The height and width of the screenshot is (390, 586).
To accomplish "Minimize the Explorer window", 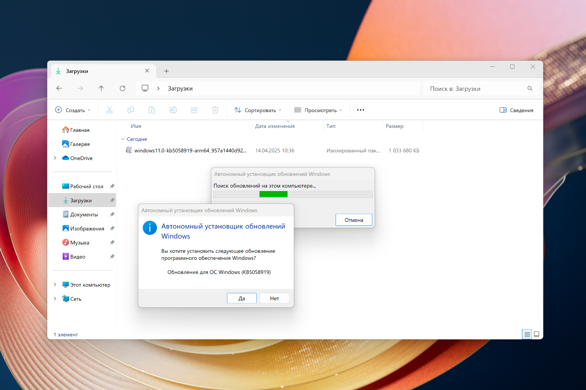I will (x=492, y=67).
